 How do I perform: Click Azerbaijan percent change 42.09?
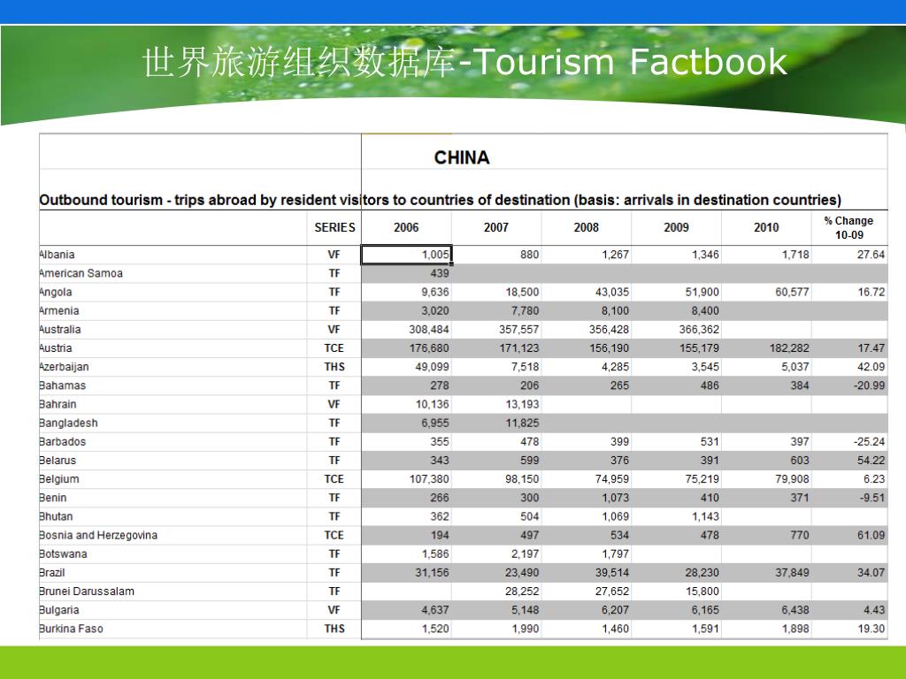871,367
